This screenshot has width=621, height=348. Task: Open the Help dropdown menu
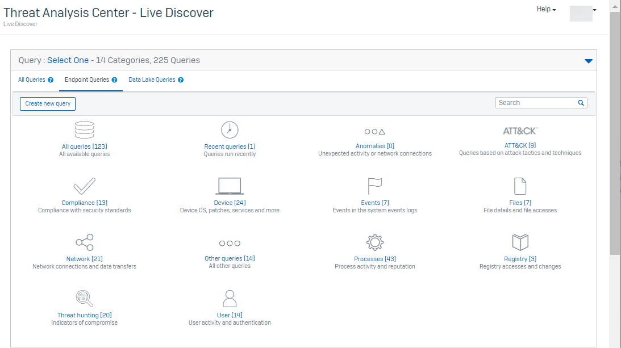click(546, 10)
